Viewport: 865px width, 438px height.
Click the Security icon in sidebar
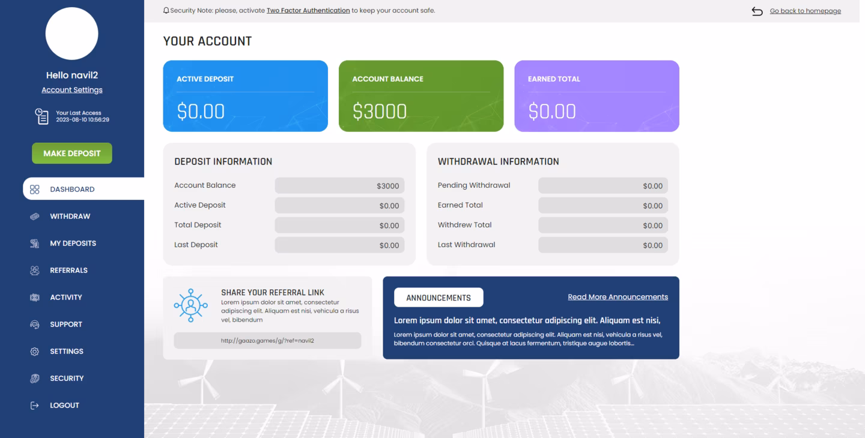click(x=35, y=379)
